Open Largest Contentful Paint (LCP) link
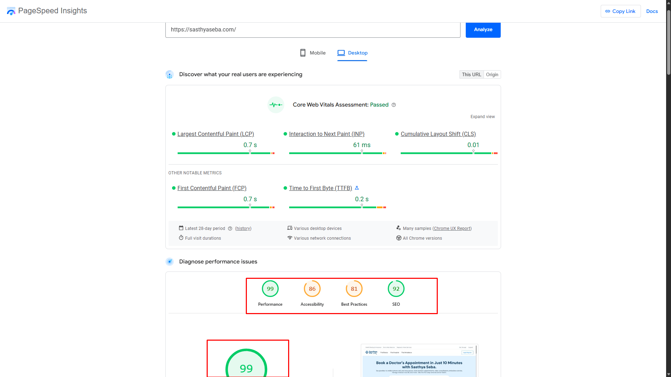 215,134
